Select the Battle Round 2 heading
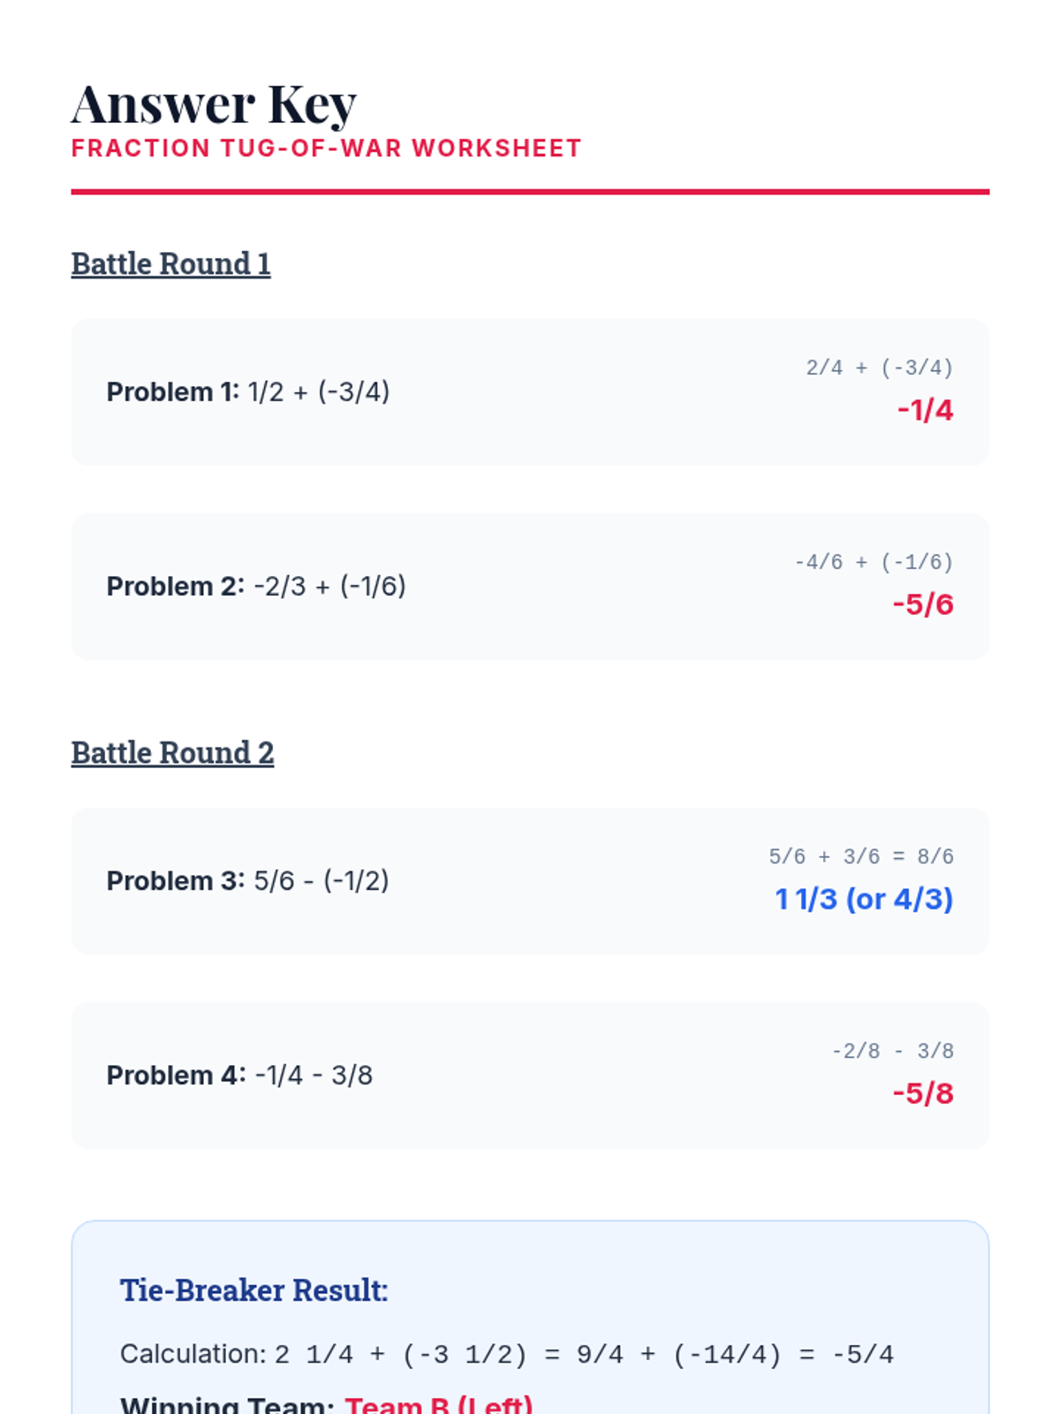 point(172,753)
